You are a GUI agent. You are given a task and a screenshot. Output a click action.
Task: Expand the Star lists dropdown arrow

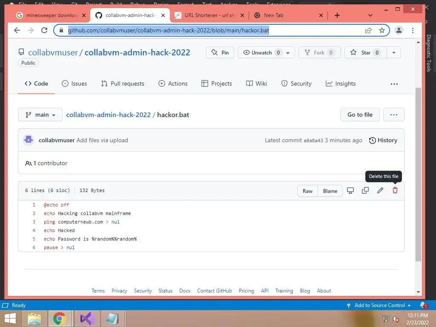coord(394,52)
